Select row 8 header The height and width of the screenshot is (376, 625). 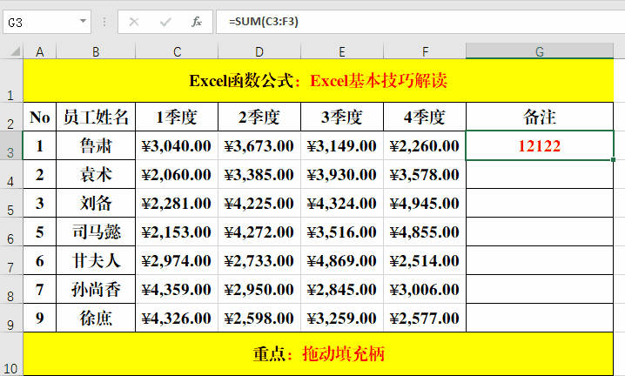(11, 289)
